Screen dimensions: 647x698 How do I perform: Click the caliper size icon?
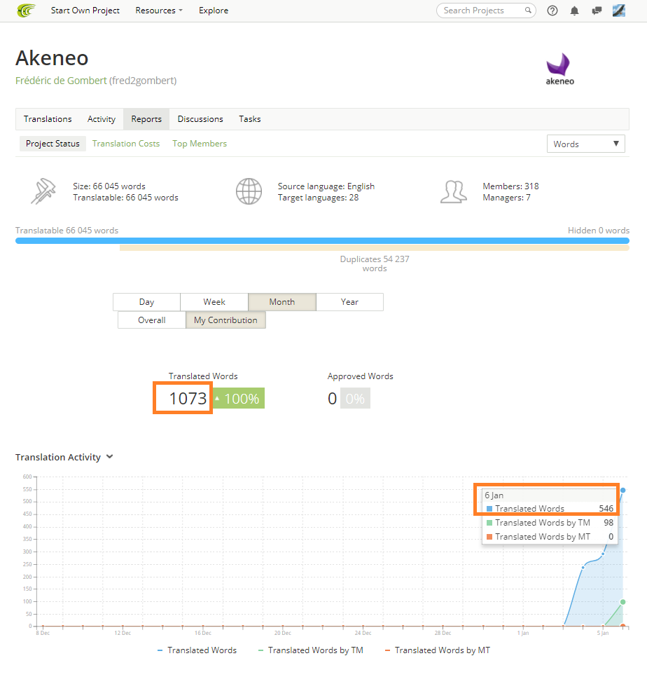(x=43, y=191)
